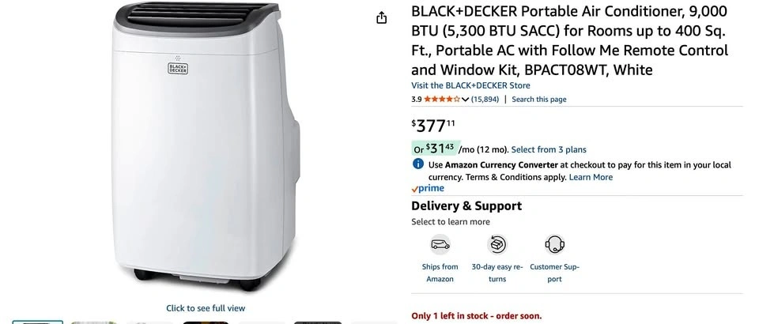Expand the Delivery & Support section heading
The width and height of the screenshot is (759, 324).
coord(466,206)
